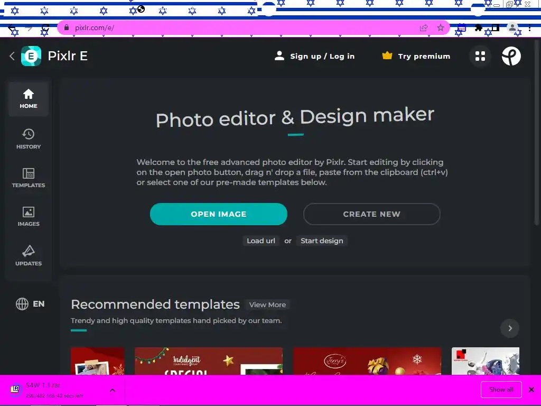
Task: Close the downloads bar
Action: pos(531,390)
